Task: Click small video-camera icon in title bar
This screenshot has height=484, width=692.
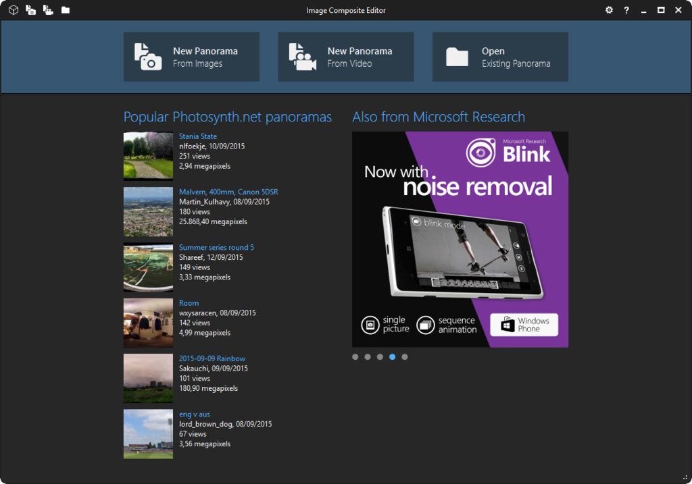Action: click(x=48, y=10)
